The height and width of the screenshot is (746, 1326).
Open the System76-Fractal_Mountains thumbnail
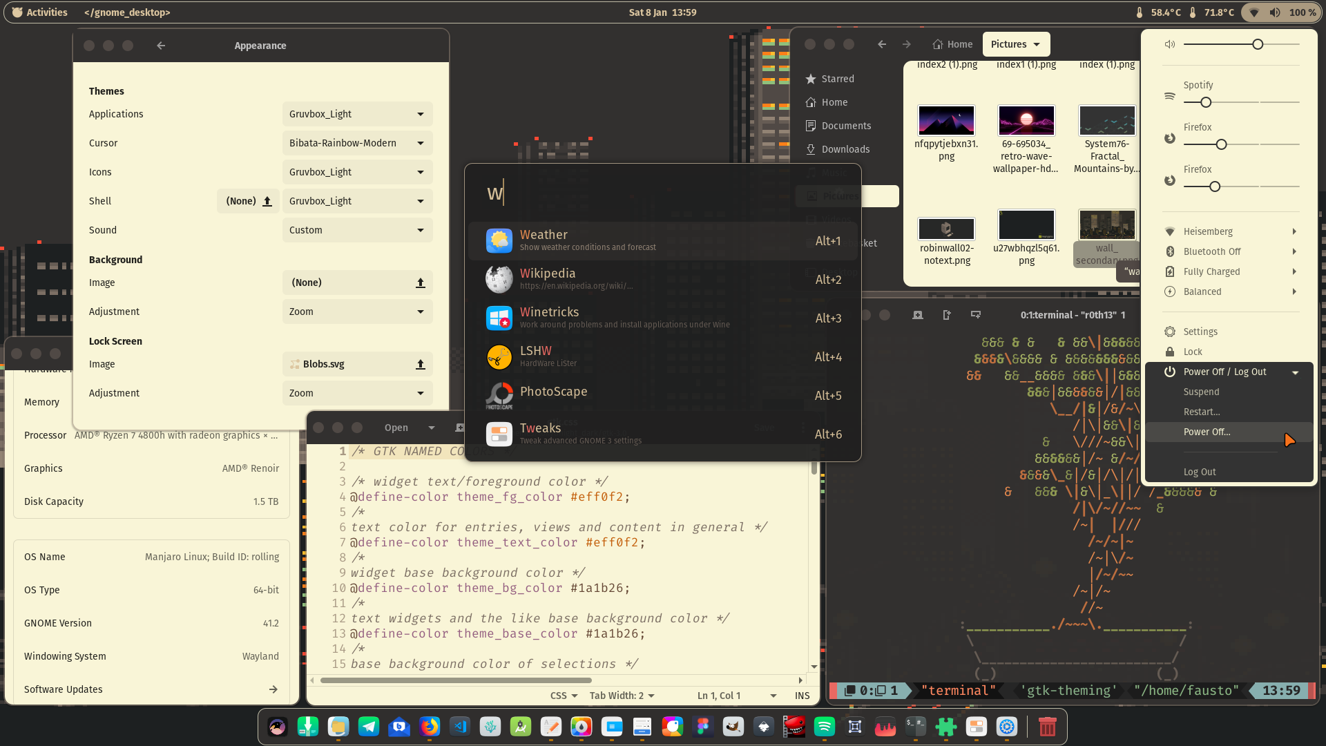click(1107, 121)
